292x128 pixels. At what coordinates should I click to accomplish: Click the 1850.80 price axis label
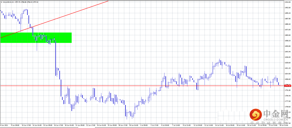(x=288, y=46)
